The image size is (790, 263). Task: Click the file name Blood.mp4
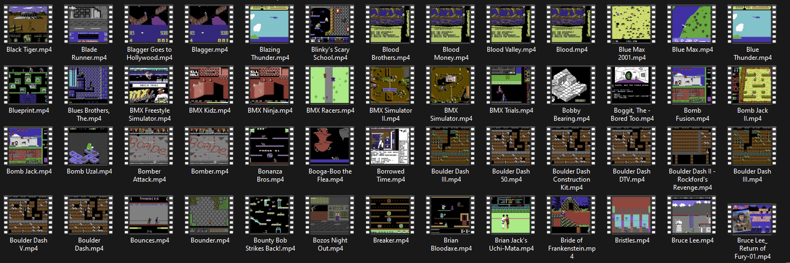coord(572,50)
